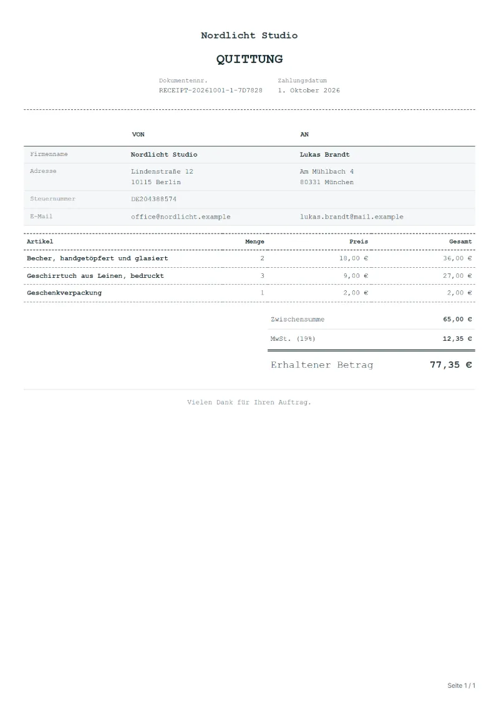Click the tax amount 12,35 €

coord(458,339)
